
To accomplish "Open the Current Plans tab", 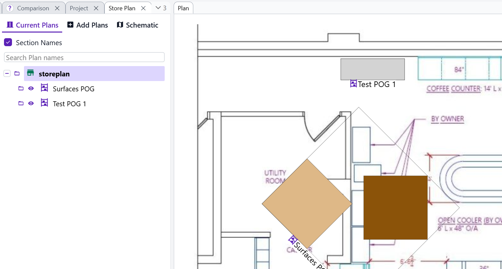I will [x=32, y=25].
